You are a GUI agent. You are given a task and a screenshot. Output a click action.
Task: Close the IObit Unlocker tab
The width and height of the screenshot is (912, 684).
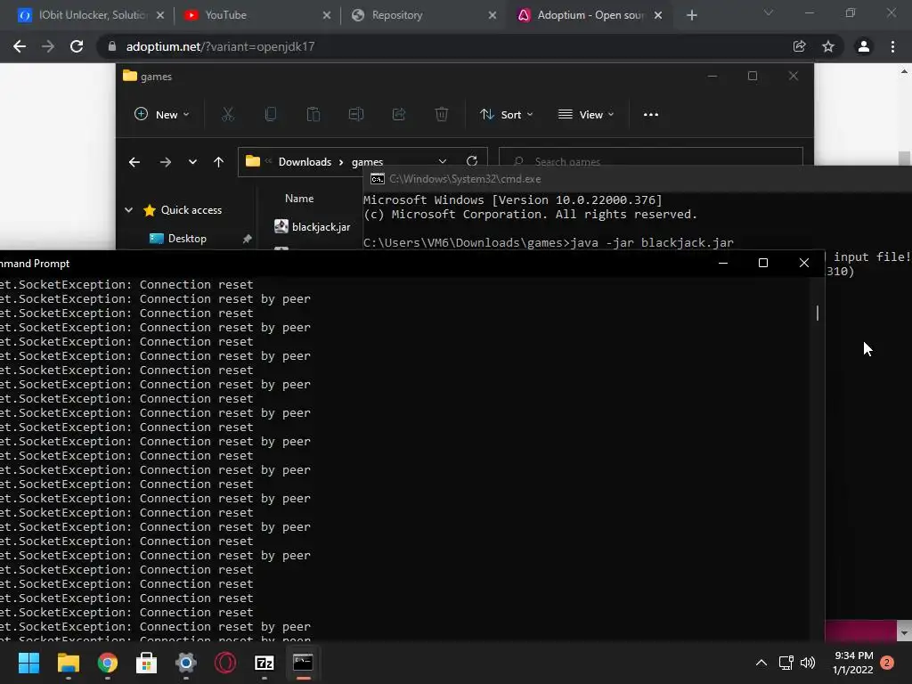tap(160, 15)
